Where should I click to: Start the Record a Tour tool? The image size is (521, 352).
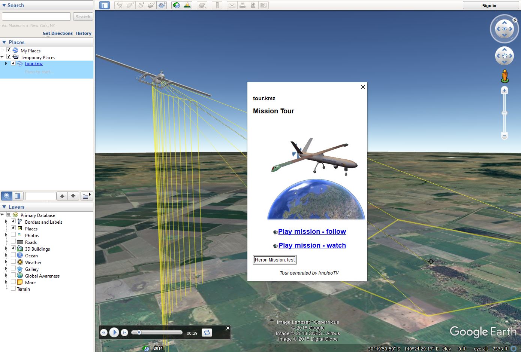(162, 5)
